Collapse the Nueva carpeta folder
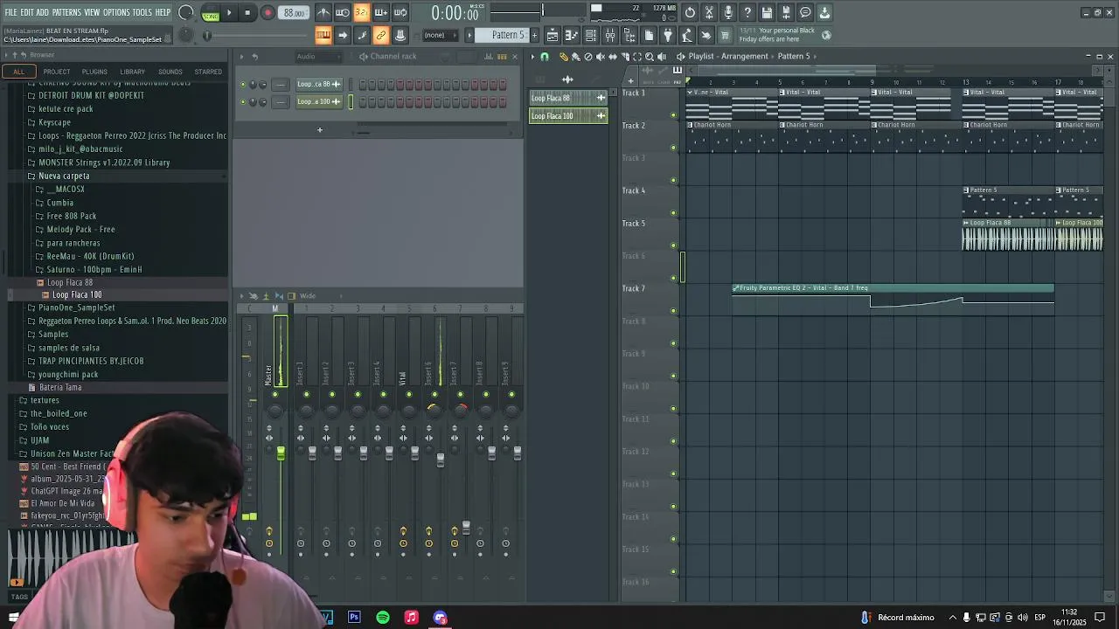The height and width of the screenshot is (629, 1119). tap(63, 176)
